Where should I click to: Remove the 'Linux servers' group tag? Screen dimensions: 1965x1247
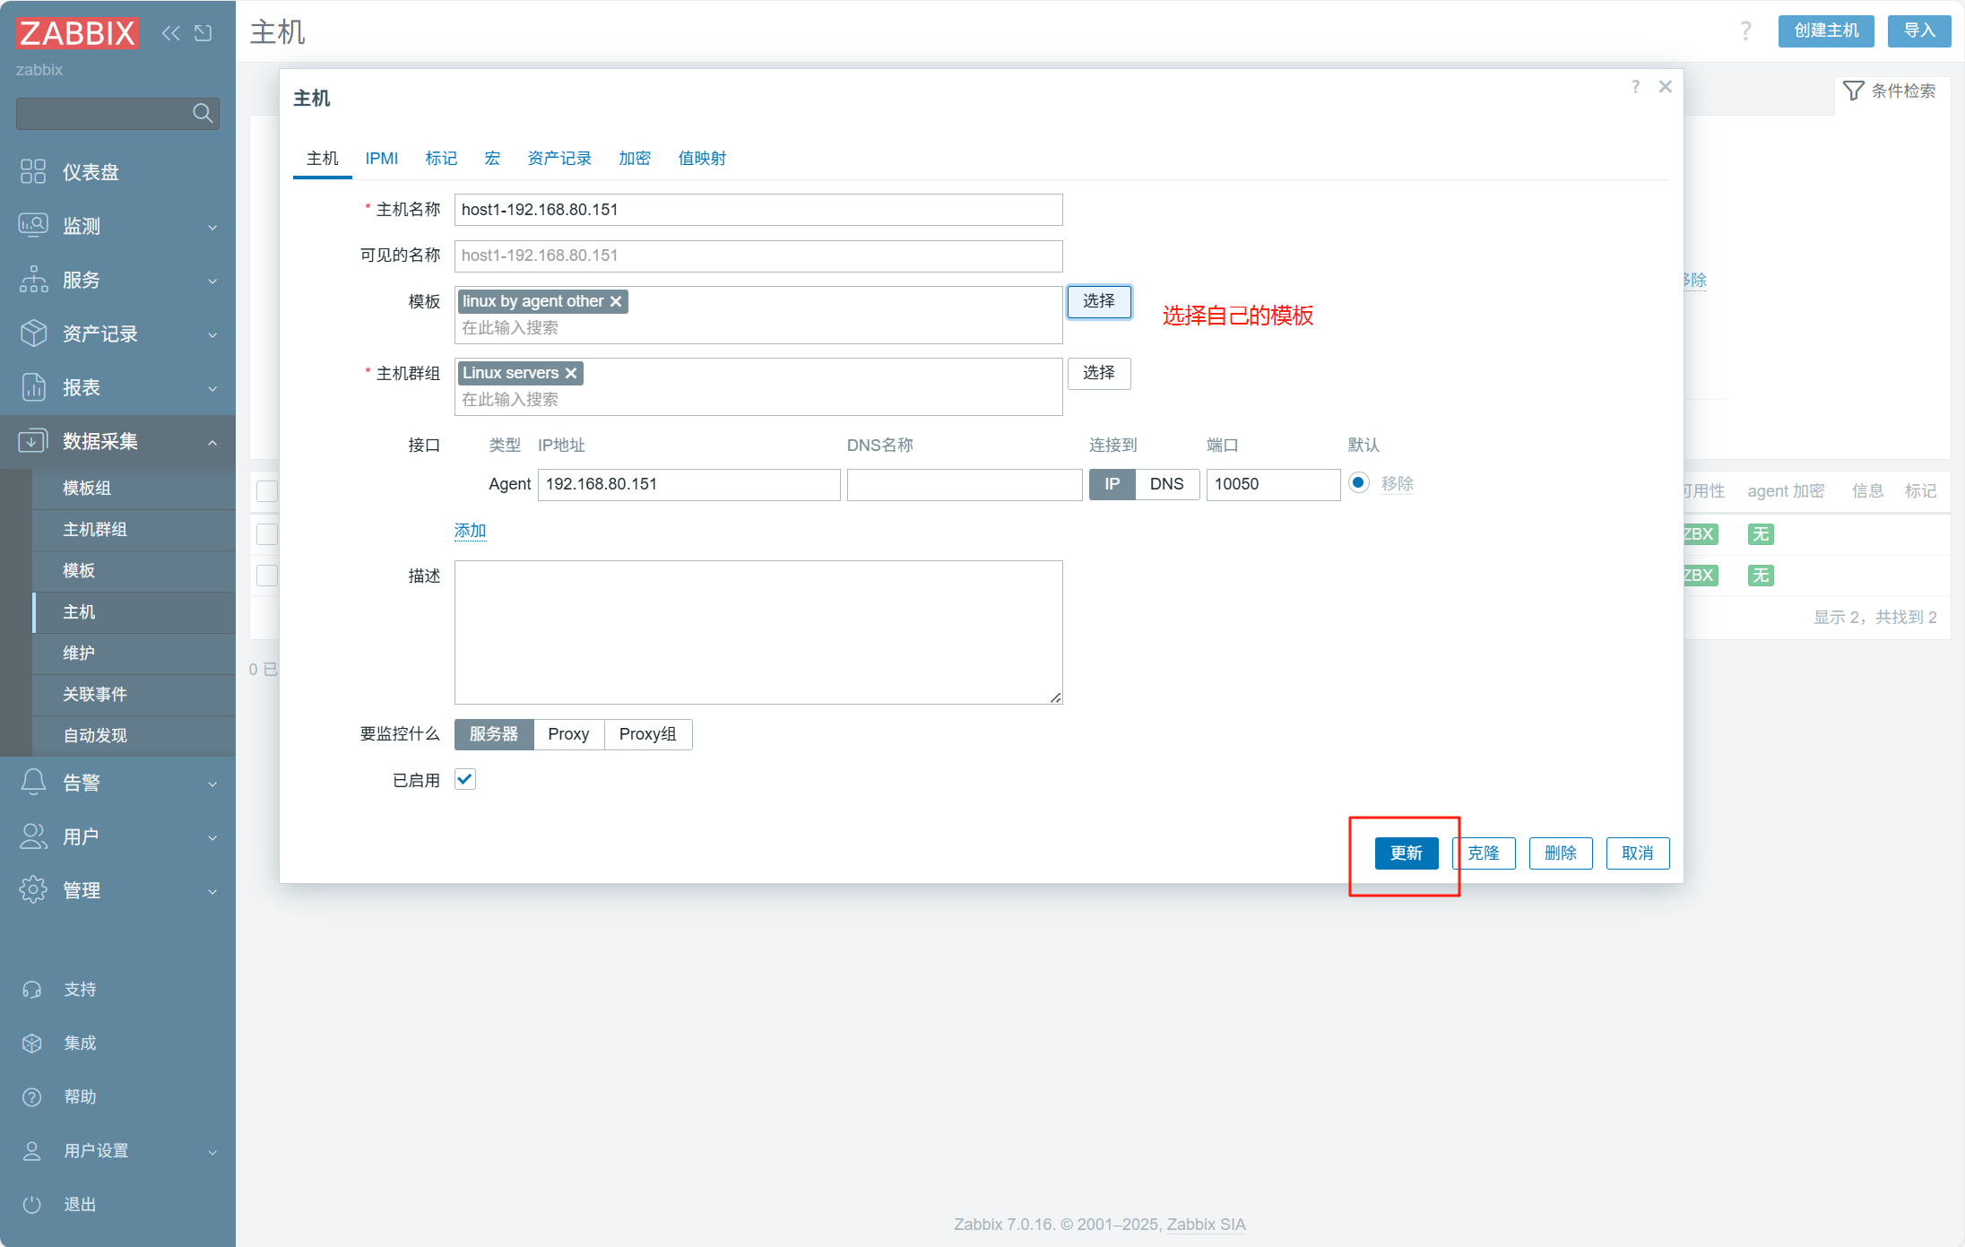point(571,373)
